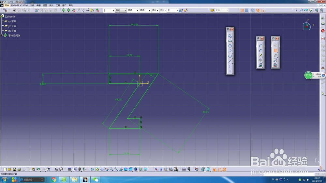Toggle Snap to Point grid
This screenshot has width=326, height=183.
click(246, 10)
